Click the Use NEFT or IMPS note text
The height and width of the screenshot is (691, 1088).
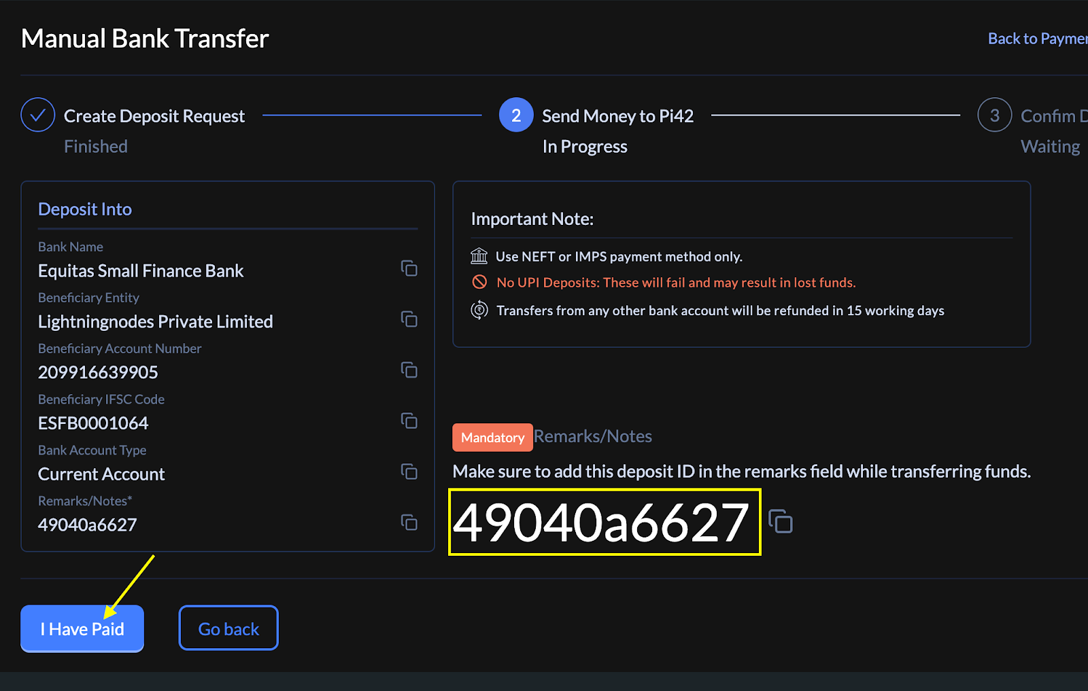click(619, 257)
